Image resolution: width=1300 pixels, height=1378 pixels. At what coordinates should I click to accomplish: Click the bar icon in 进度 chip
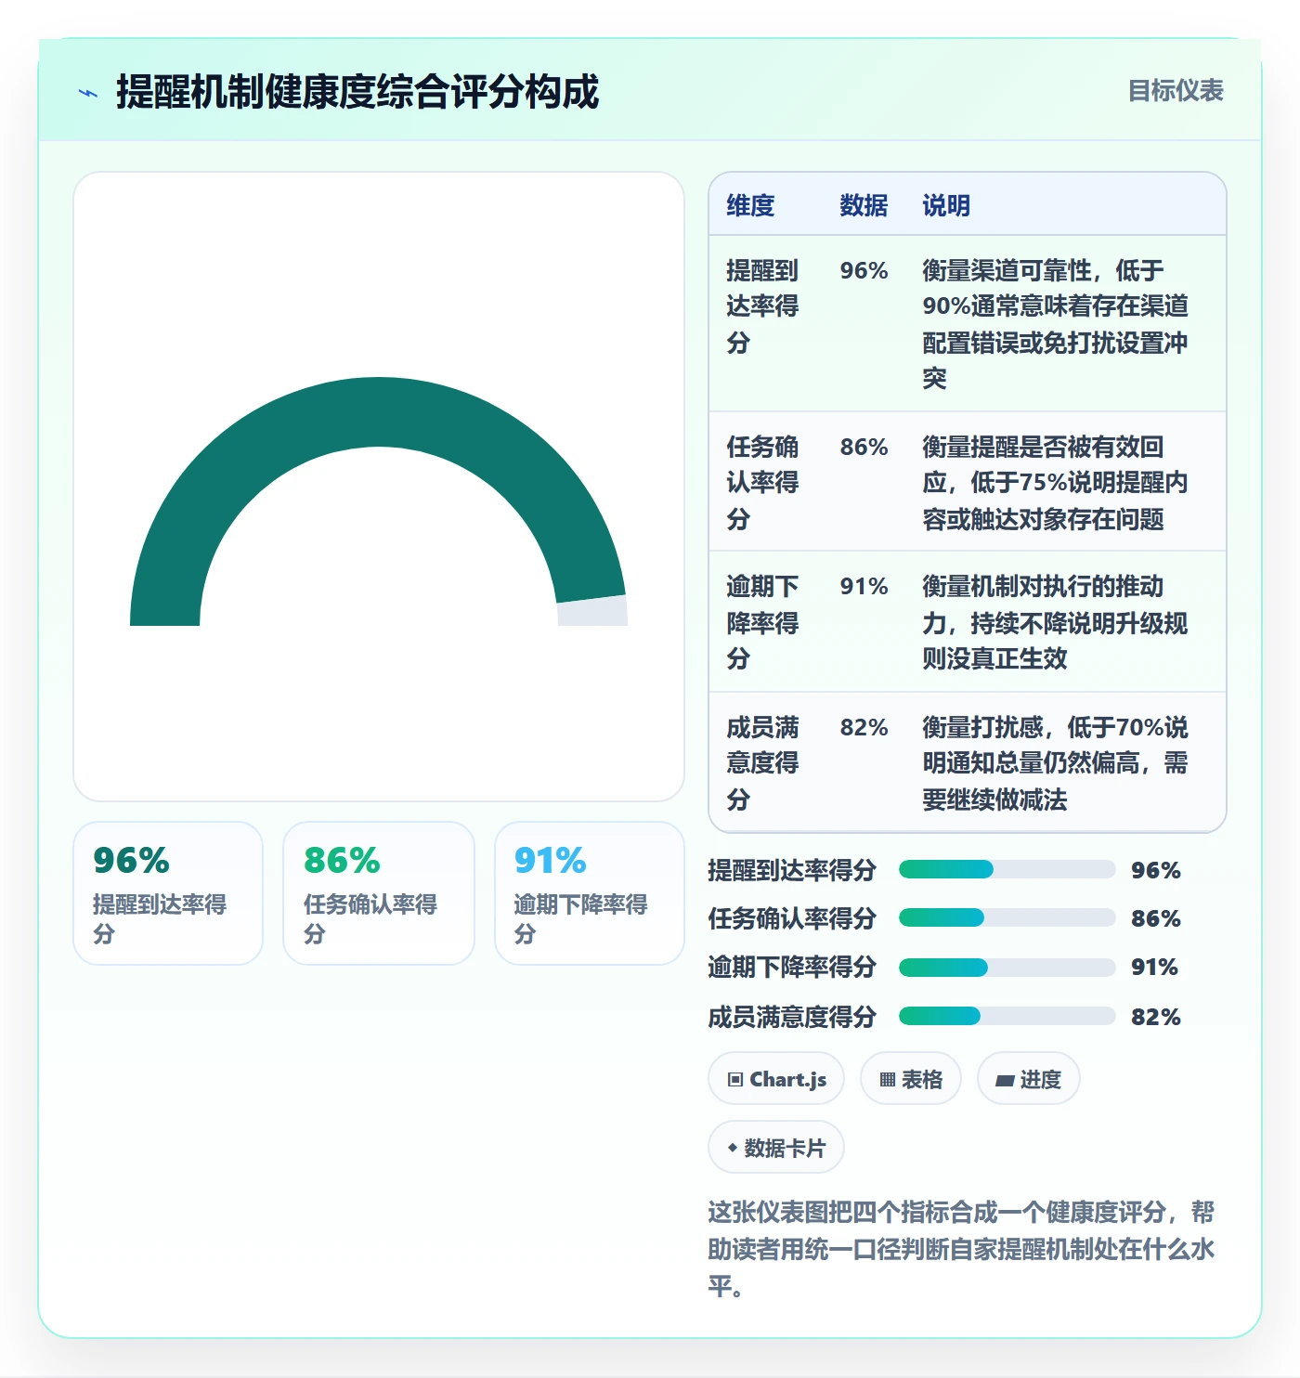click(1005, 1081)
